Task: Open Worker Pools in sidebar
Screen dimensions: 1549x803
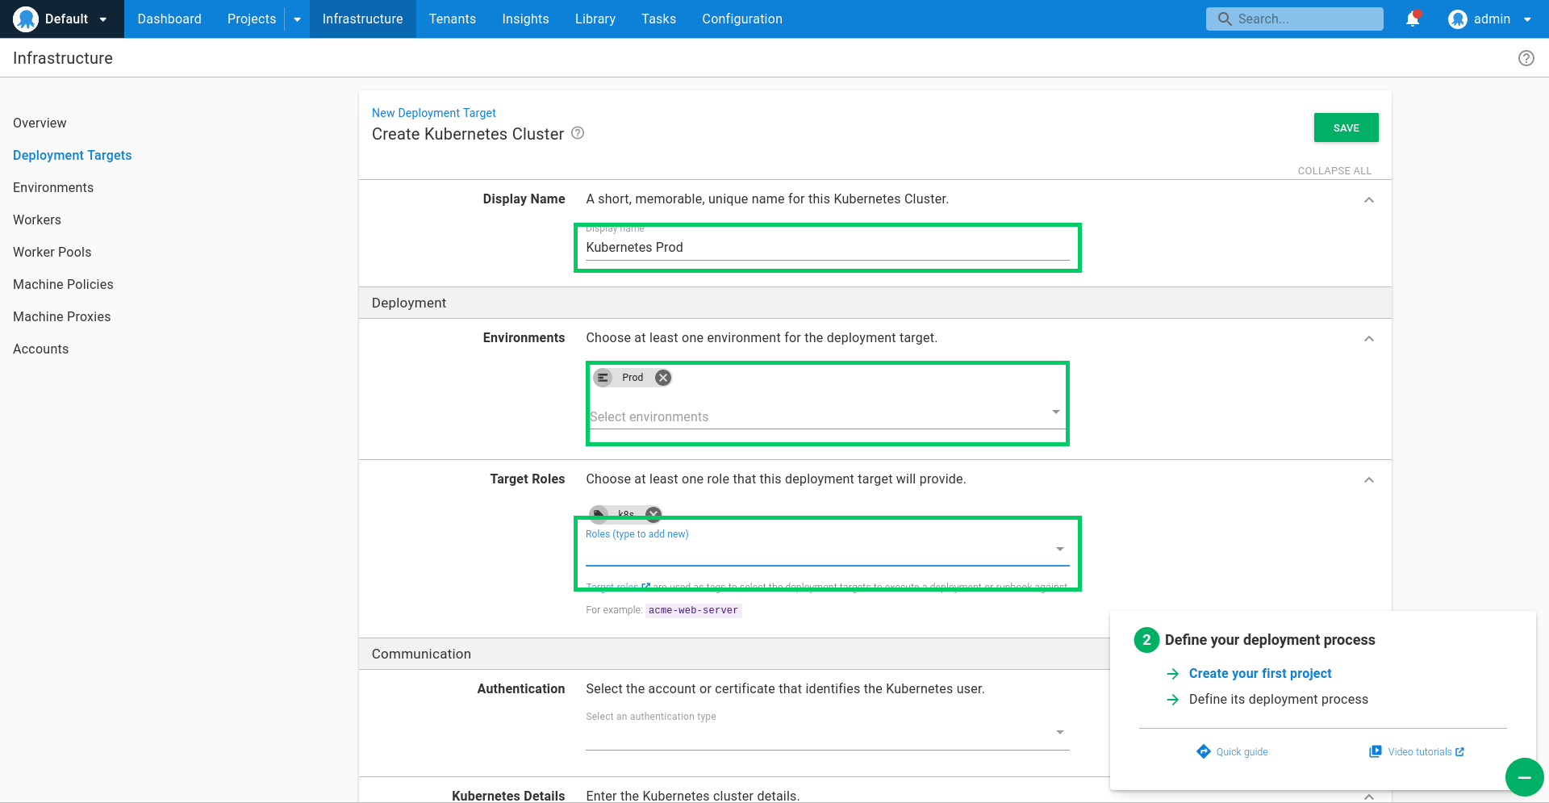Action: coord(52,252)
